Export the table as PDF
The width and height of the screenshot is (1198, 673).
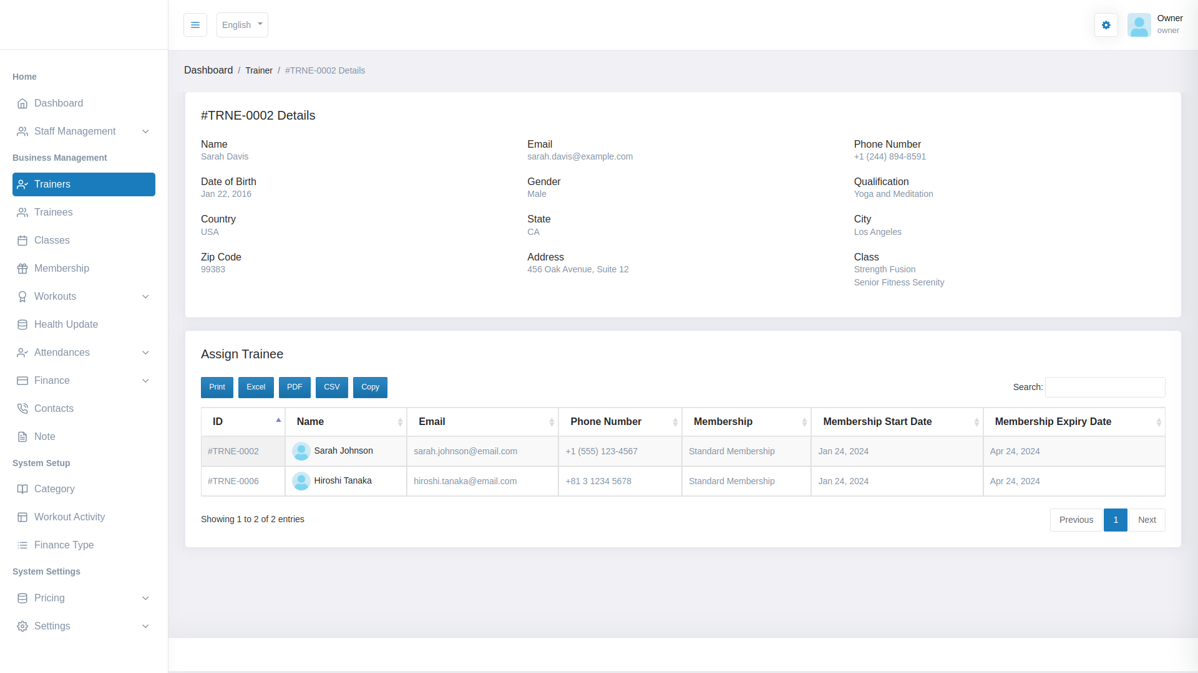pos(295,387)
